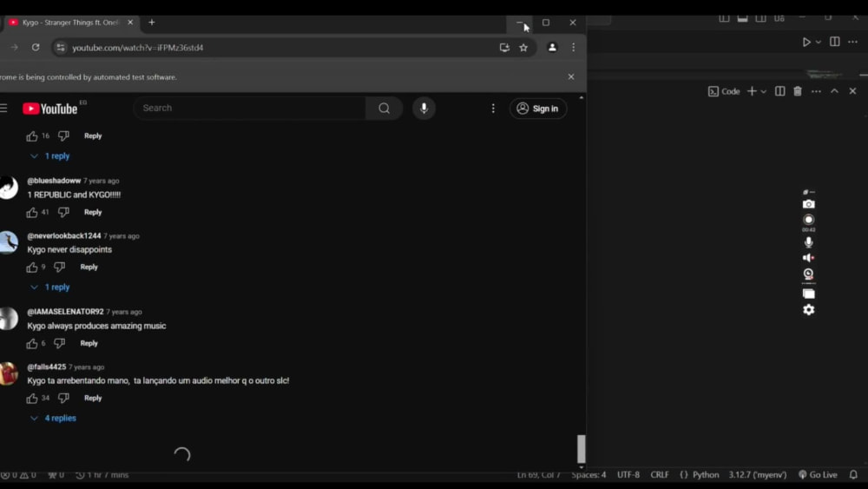
Task: Click the site information icon in address bar
Action: [x=61, y=48]
